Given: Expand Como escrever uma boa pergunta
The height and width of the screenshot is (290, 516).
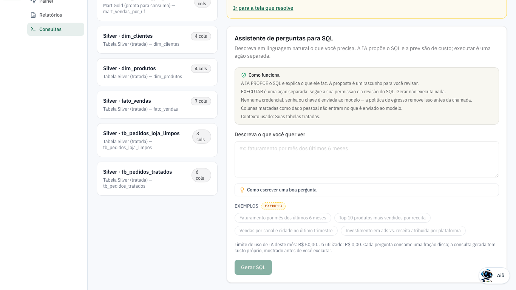Looking at the screenshot, I should [x=366, y=190].
